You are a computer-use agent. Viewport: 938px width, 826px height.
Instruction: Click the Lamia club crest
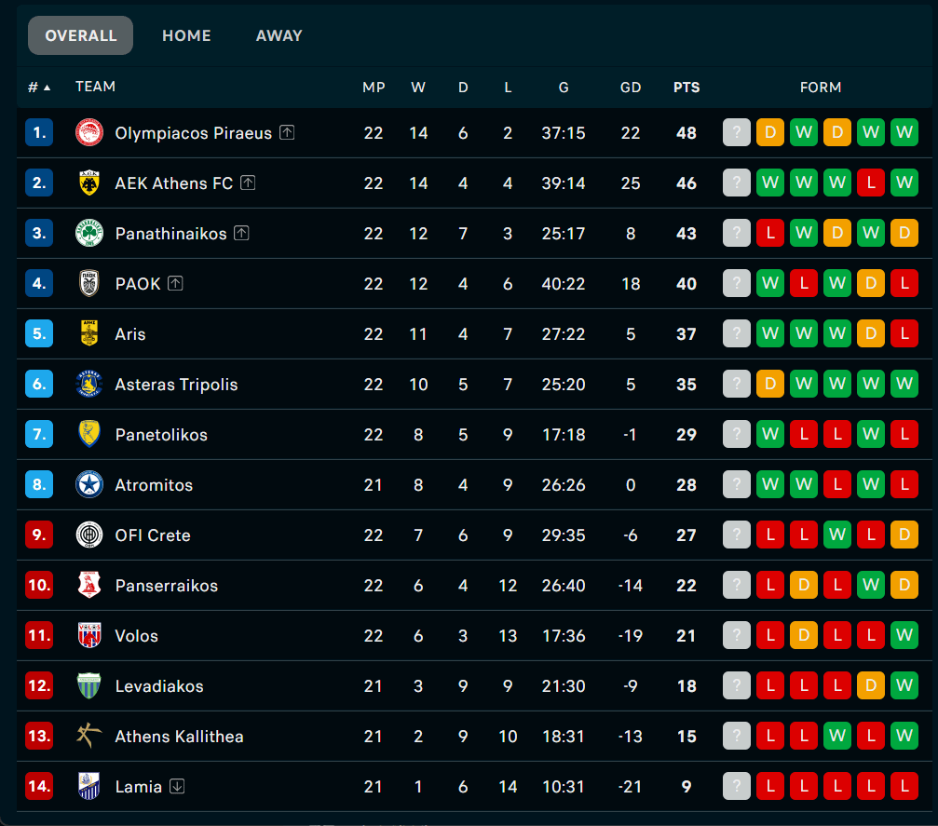(x=89, y=786)
